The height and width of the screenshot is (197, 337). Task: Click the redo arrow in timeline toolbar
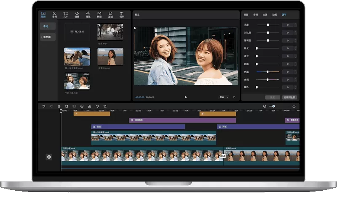(51, 106)
